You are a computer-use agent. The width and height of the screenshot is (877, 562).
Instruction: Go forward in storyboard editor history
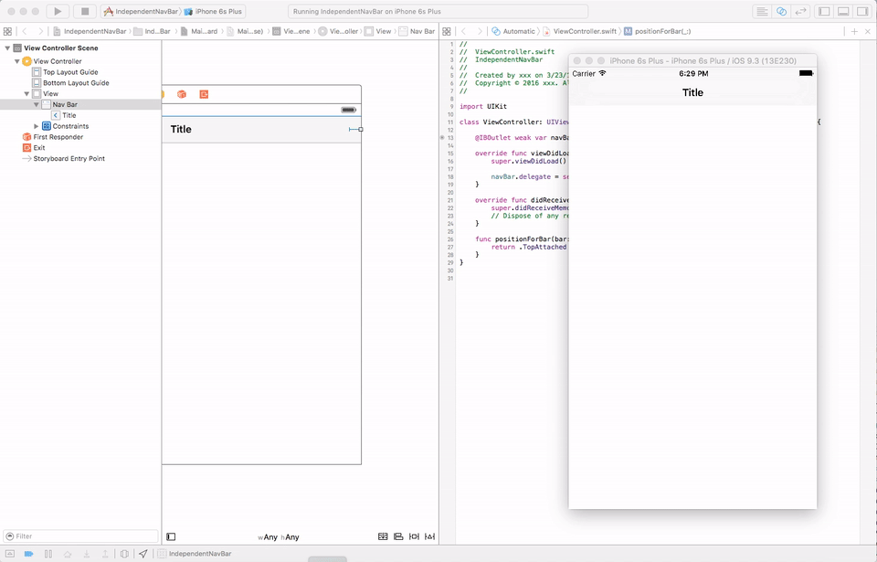[x=40, y=31]
